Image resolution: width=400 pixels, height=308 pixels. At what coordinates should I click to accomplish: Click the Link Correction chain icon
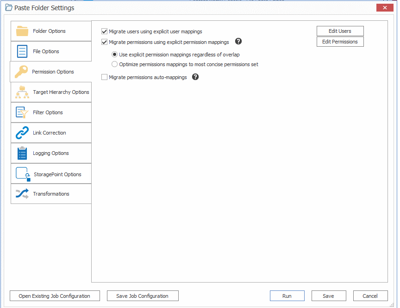[22, 133]
